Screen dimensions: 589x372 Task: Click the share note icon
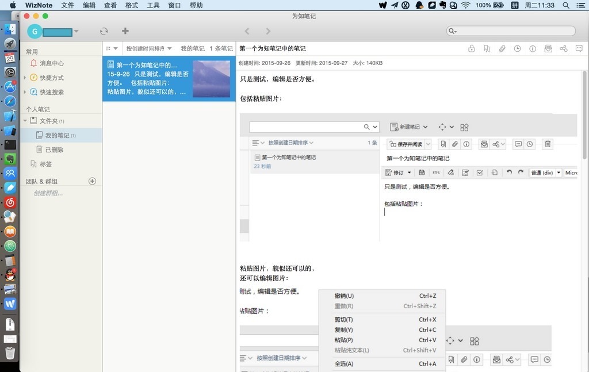[564, 48]
